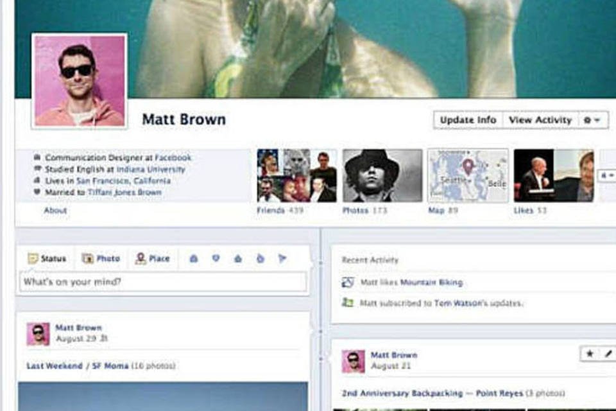Click the audience icon next to August 29
The height and width of the screenshot is (411, 616).
[x=104, y=338]
